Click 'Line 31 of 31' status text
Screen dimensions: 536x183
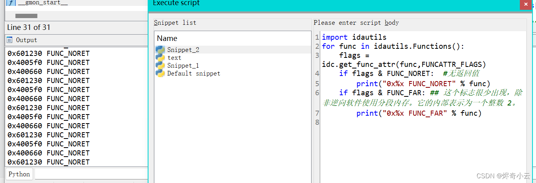point(29,27)
